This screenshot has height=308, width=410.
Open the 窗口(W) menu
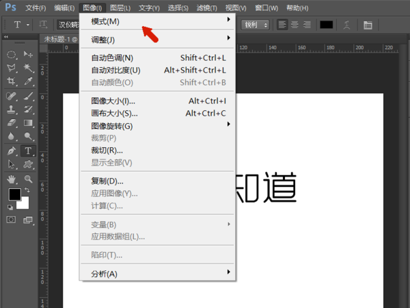coord(266,8)
